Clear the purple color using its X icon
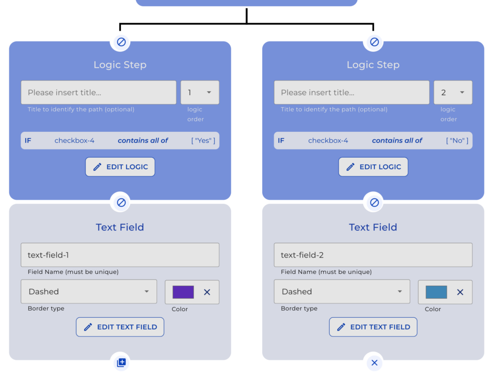This screenshot has height=378, width=489. pos(207,292)
